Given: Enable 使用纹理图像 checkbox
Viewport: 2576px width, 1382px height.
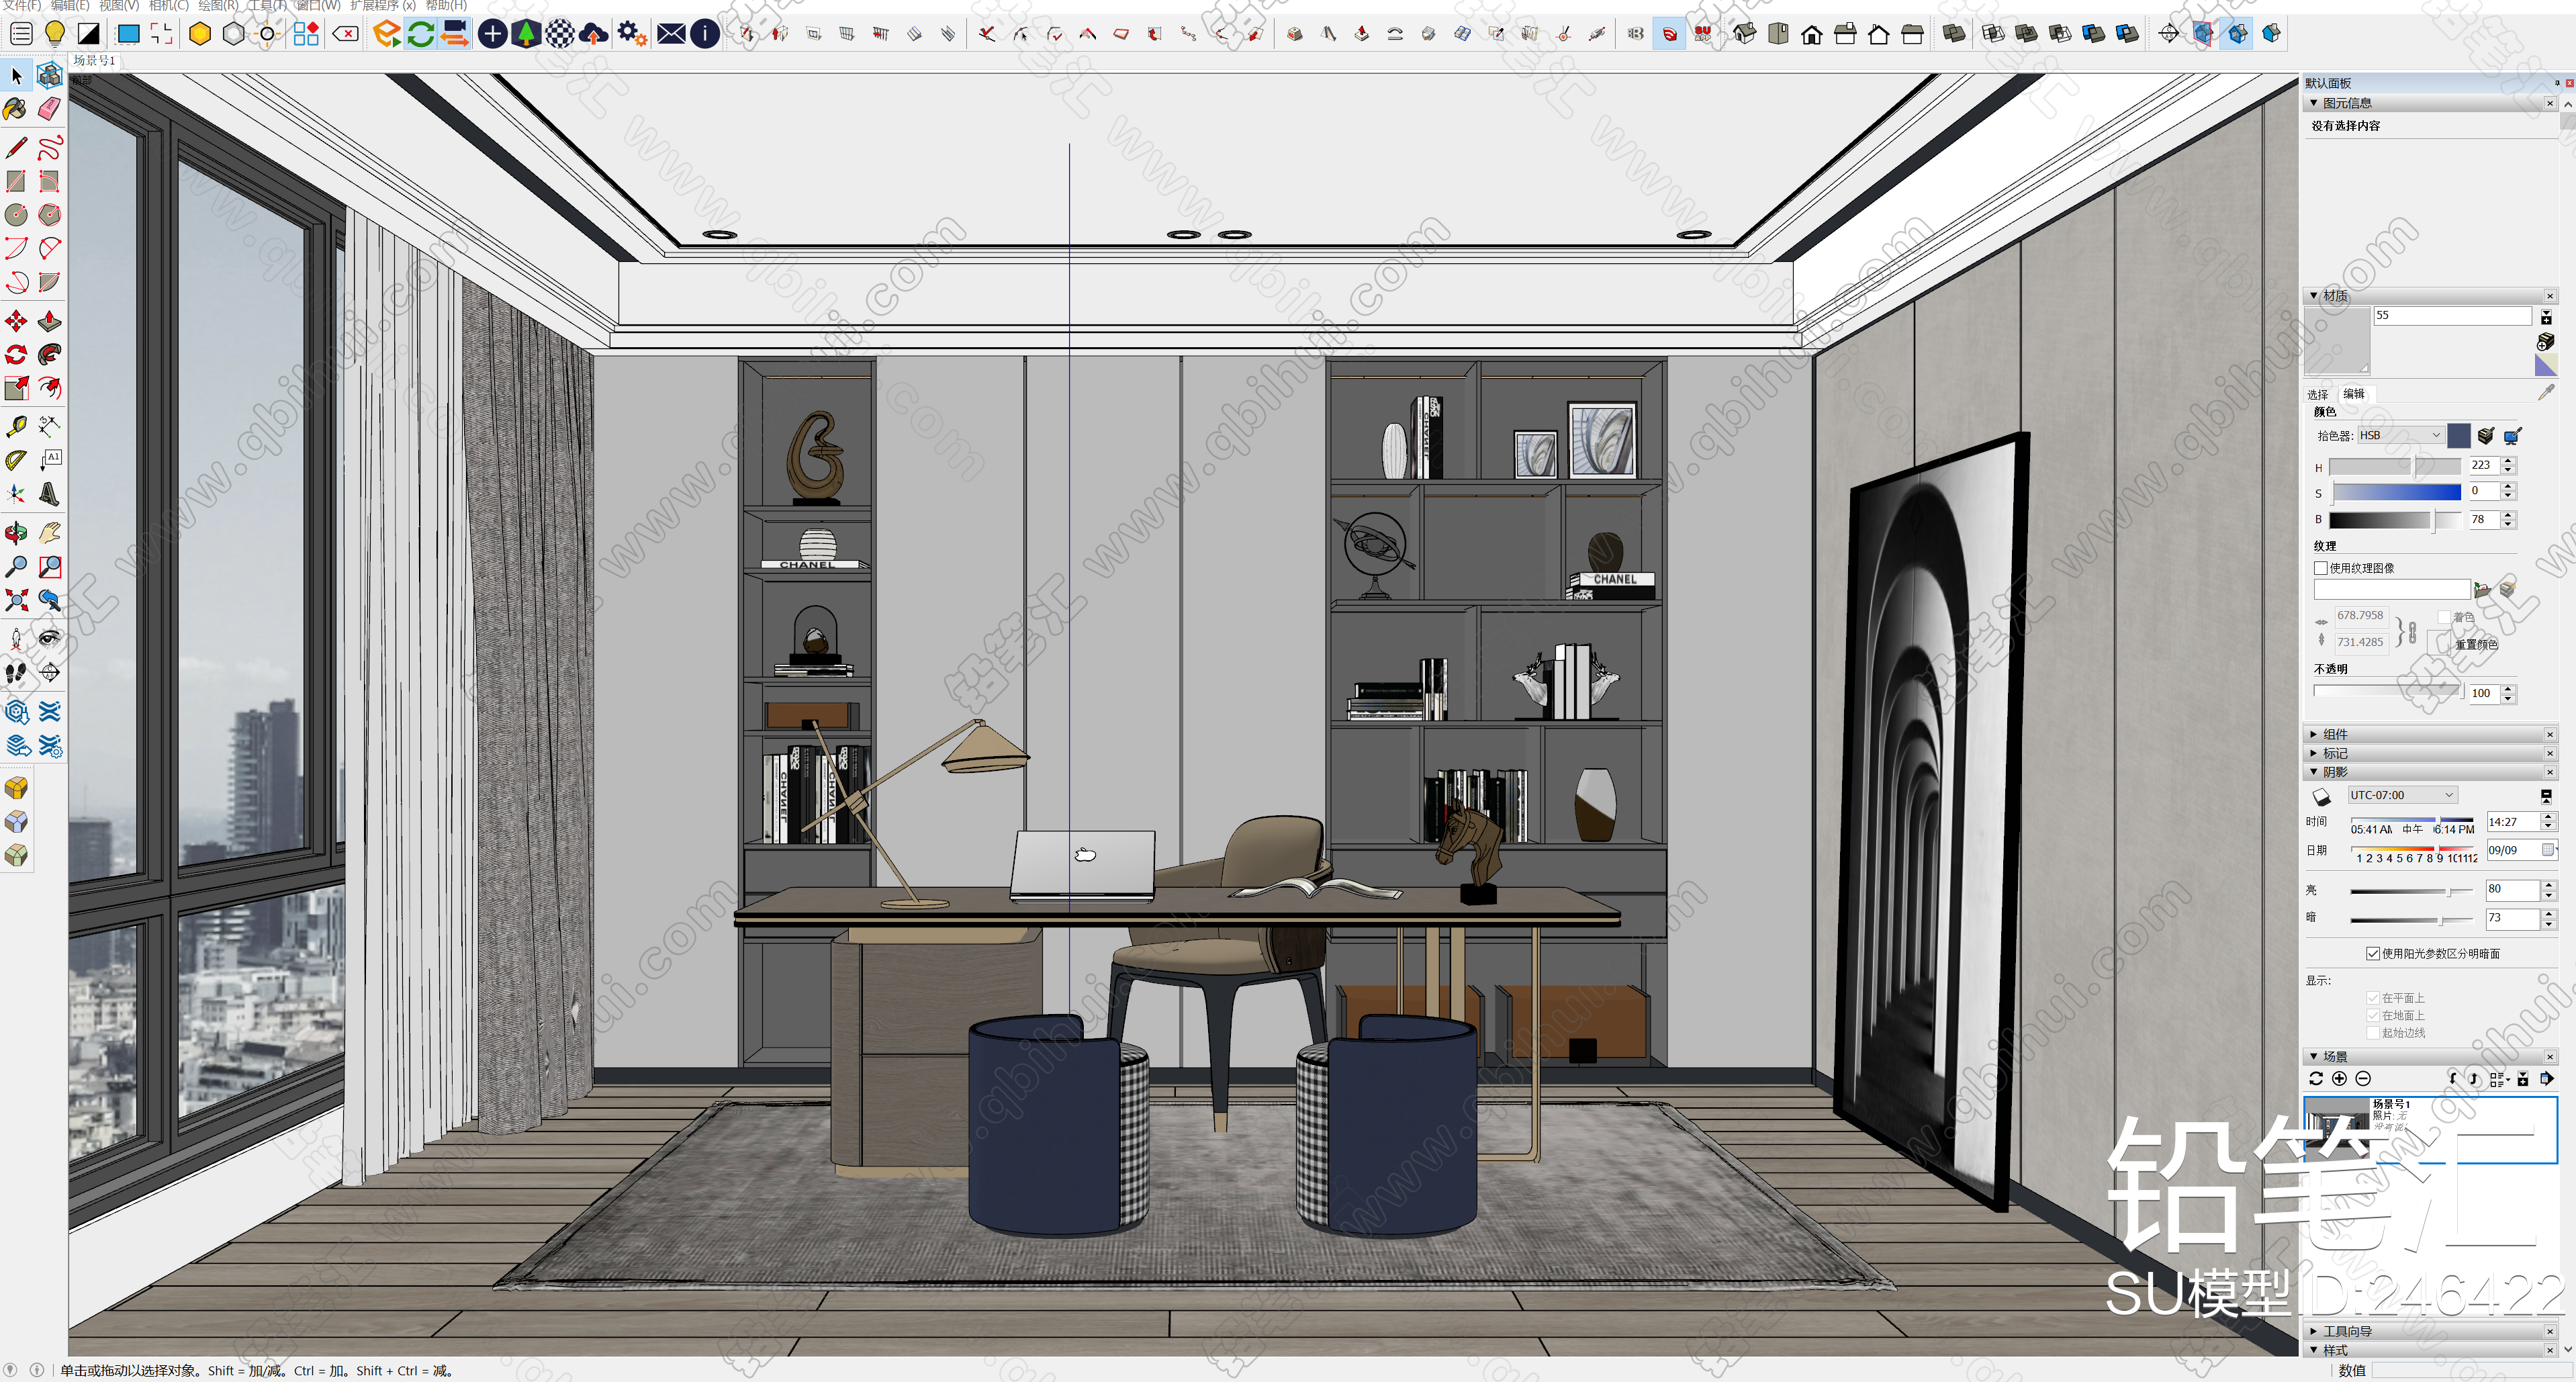Looking at the screenshot, I should coord(2320,568).
